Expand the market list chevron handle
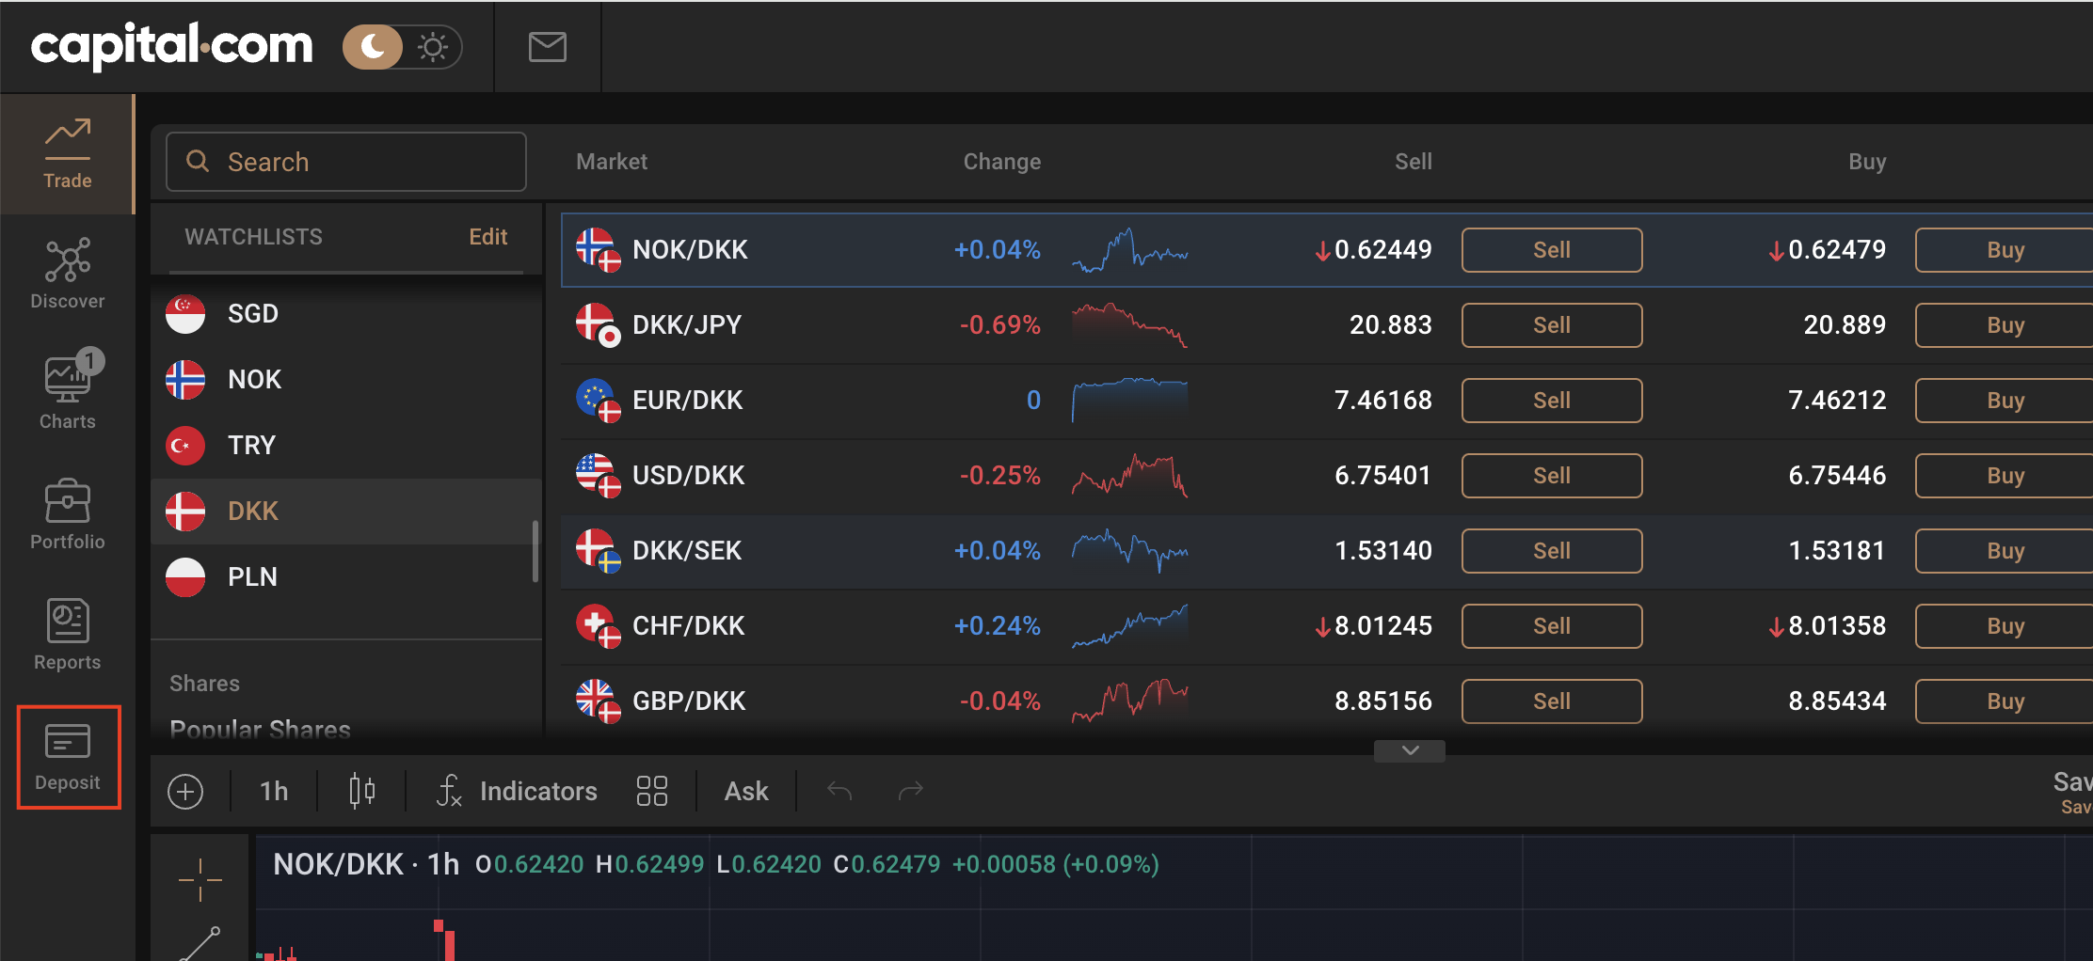The width and height of the screenshot is (2093, 961). click(1410, 750)
